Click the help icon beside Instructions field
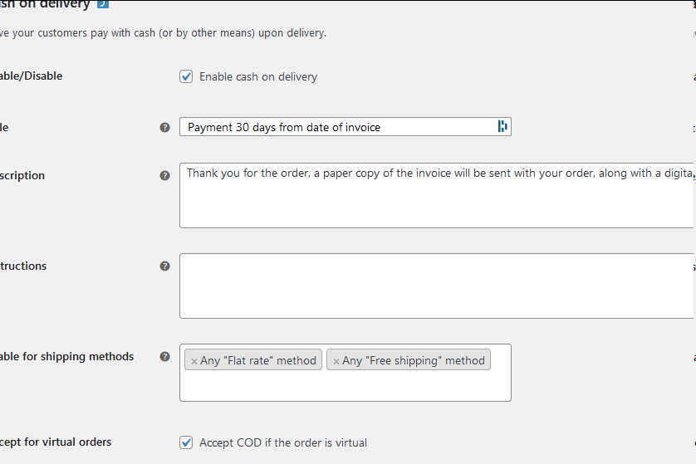696x464 pixels. [x=164, y=266]
